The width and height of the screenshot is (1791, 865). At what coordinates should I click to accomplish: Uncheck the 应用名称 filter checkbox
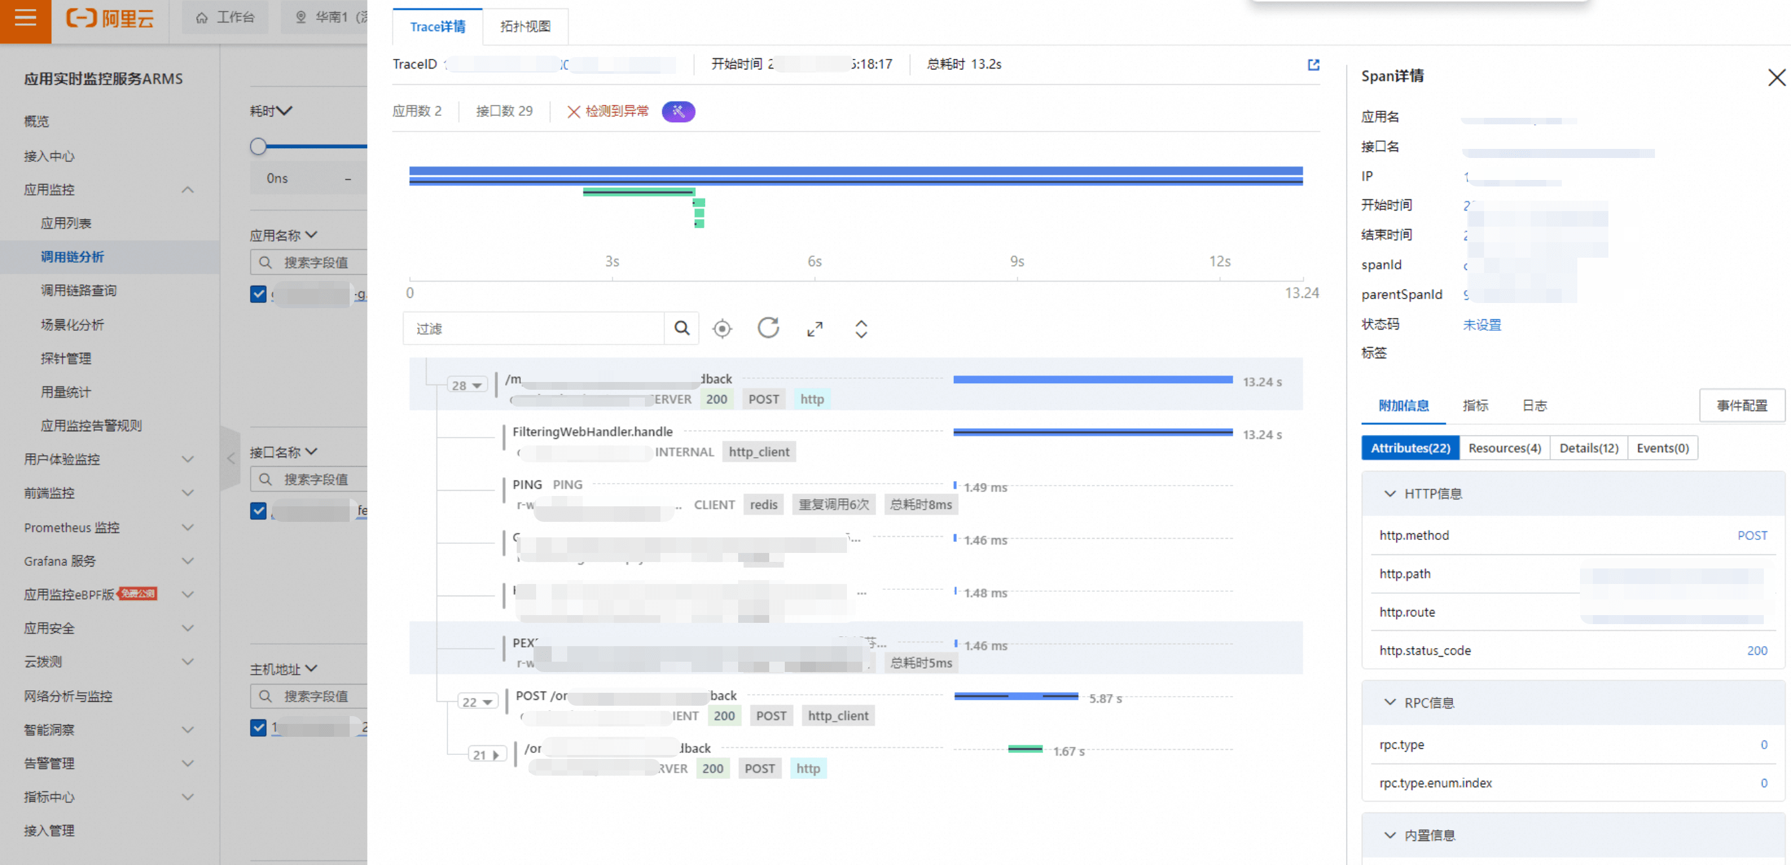pyautogui.click(x=258, y=294)
